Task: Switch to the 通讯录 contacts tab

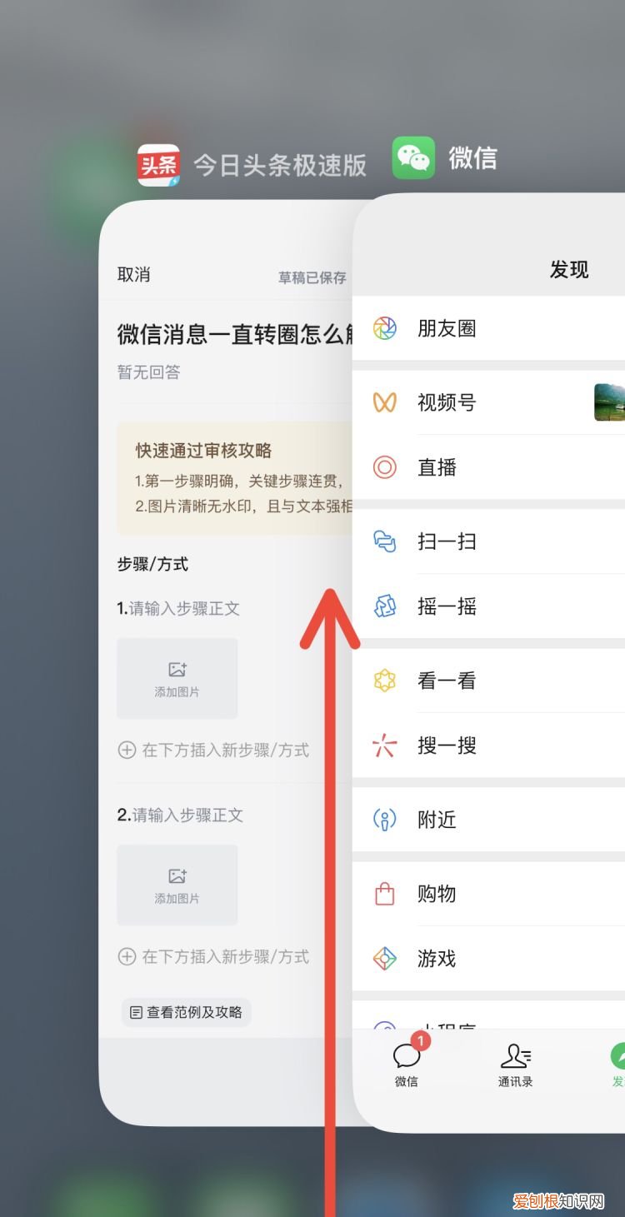Action: (515, 1065)
